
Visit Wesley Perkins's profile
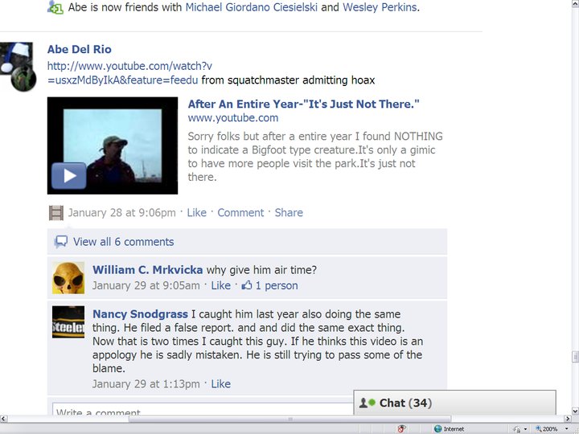(380, 7)
